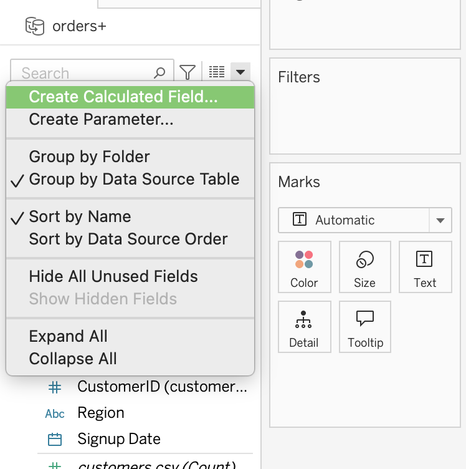Image resolution: width=466 pixels, height=469 pixels.
Task: Select Sort by Data Source Order
Action: [x=128, y=239]
